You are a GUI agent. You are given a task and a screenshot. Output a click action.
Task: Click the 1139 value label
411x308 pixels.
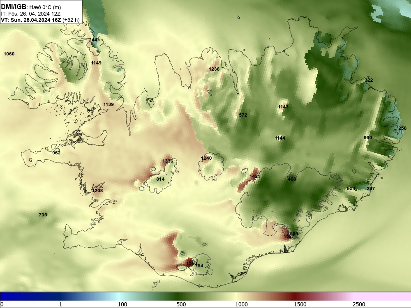click(x=109, y=104)
